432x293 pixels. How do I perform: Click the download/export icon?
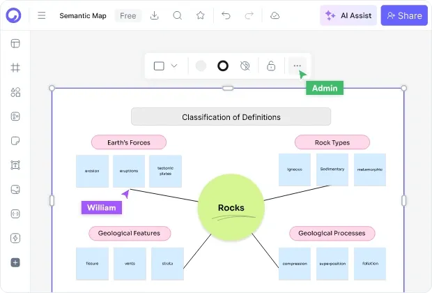154,15
